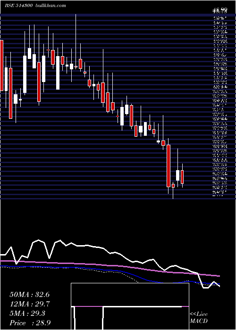Image resolution: width=236 pixels, height=330 pixels.
Task: Click the <<Live MACD label
Action: 199,318
